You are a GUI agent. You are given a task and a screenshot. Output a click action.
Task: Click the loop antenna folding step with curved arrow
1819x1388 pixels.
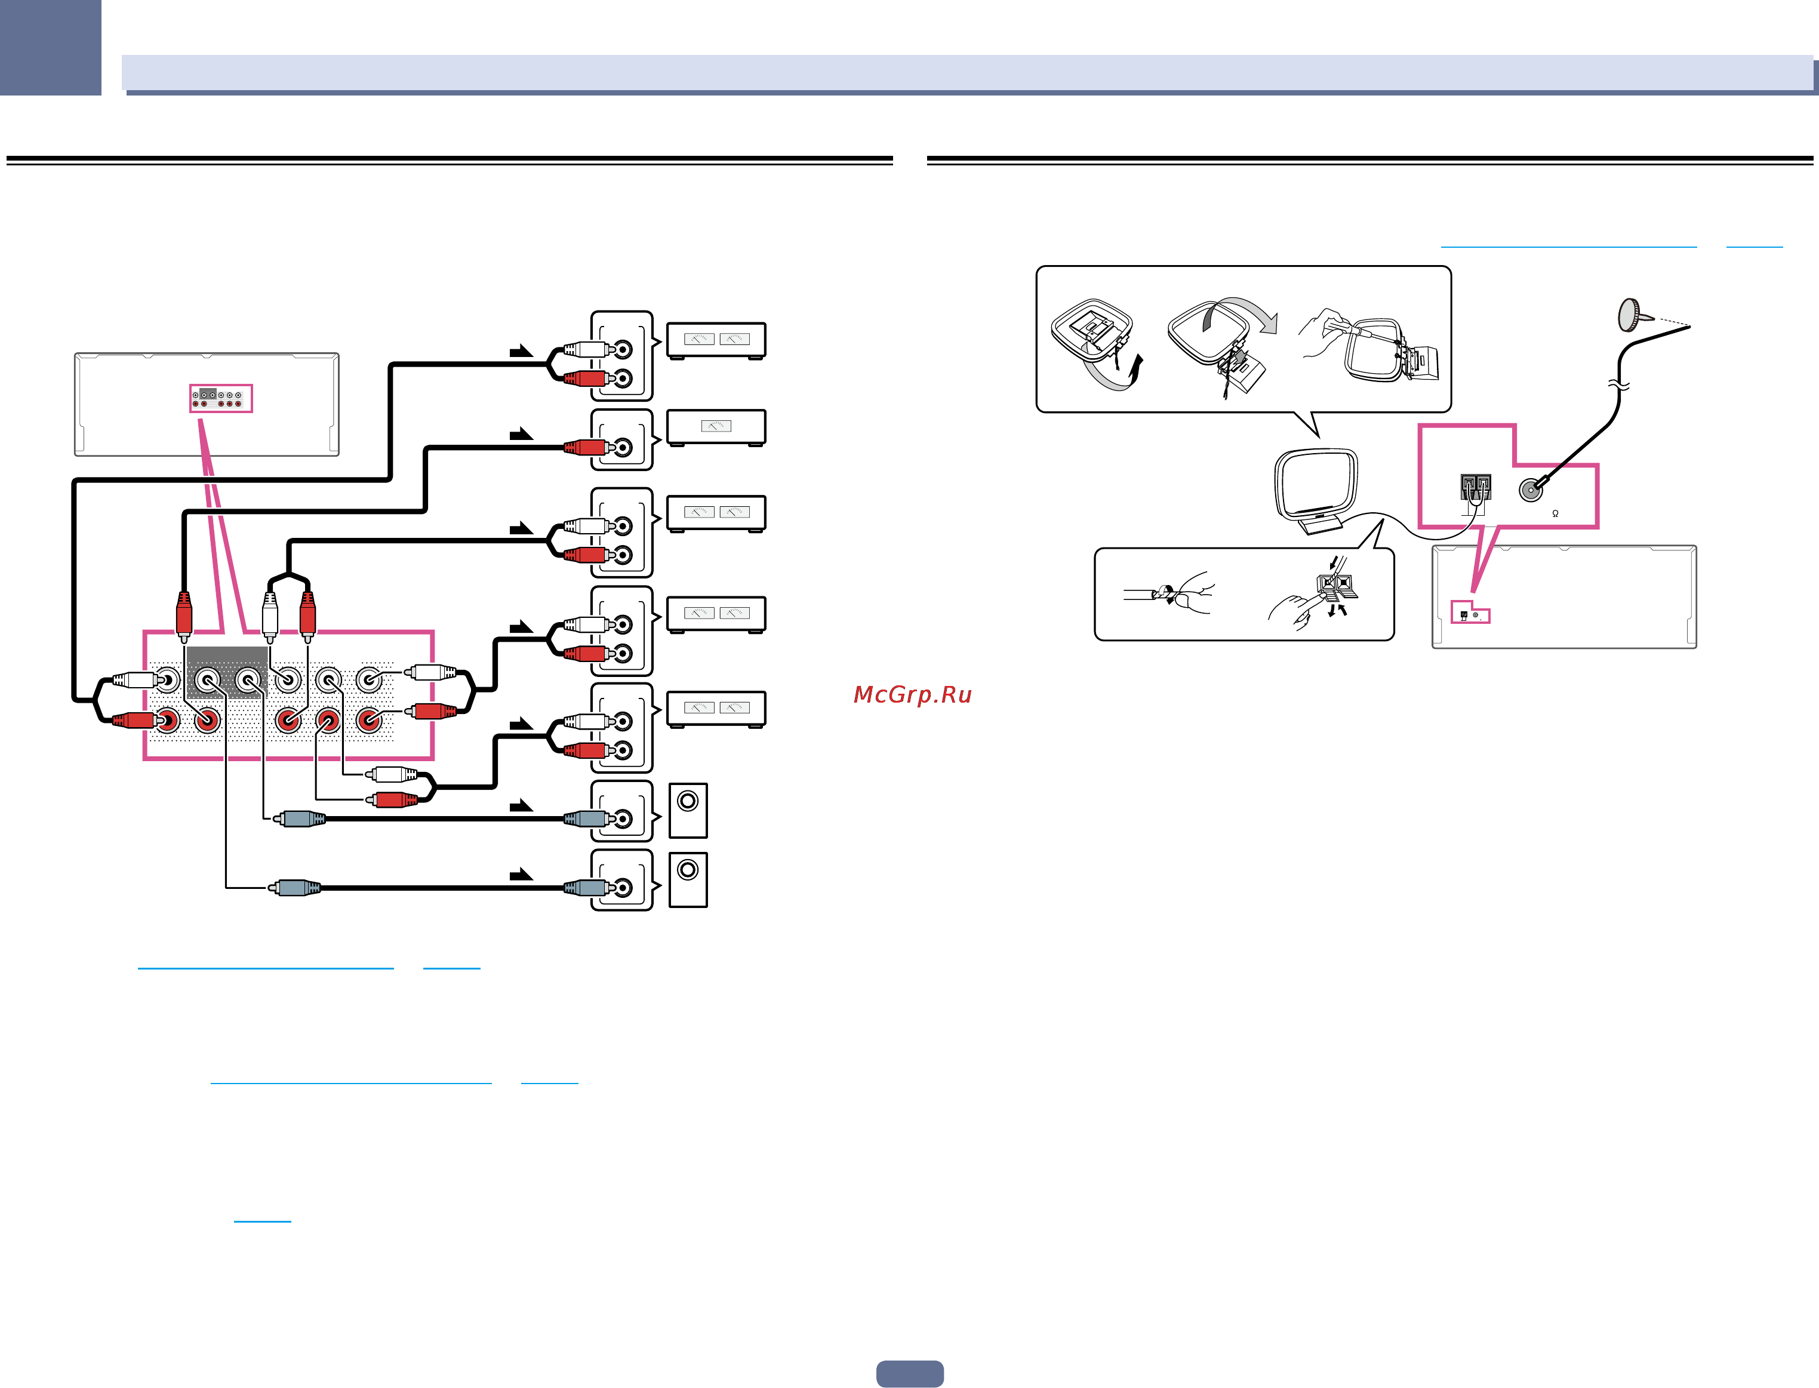pos(1222,347)
